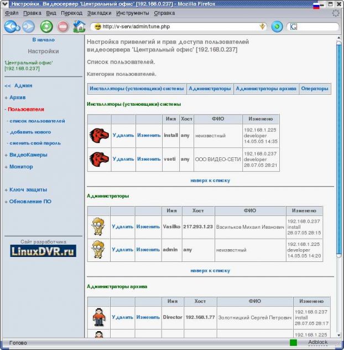Click Изменить for user Director
Viewport: 344px width, 350px height.
pos(148,317)
